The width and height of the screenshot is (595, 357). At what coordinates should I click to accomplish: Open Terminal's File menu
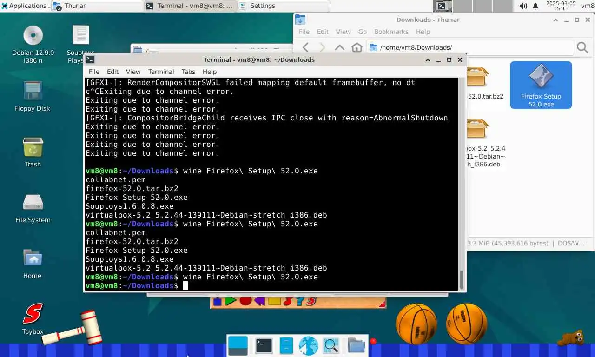pos(94,72)
